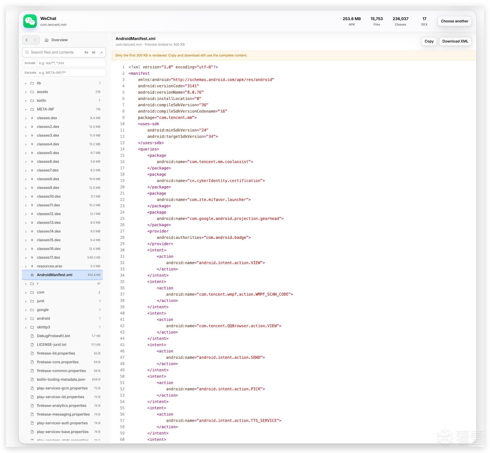
Task: Open firebase-common.properties file
Action: pos(63,371)
